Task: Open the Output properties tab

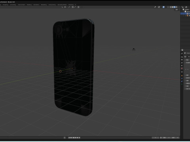Action: [182, 60]
